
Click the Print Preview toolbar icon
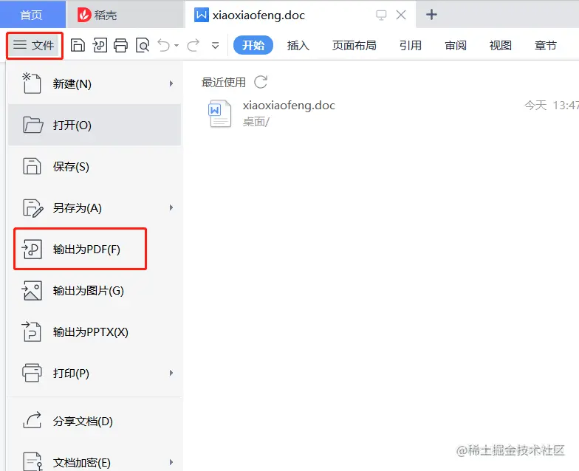coord(143,46)
